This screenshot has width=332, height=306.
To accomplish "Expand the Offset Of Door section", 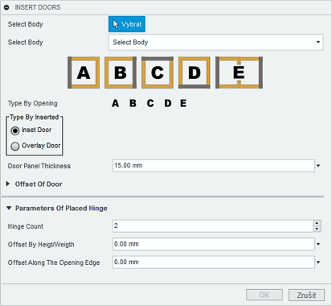I will (x=8, y=184).
